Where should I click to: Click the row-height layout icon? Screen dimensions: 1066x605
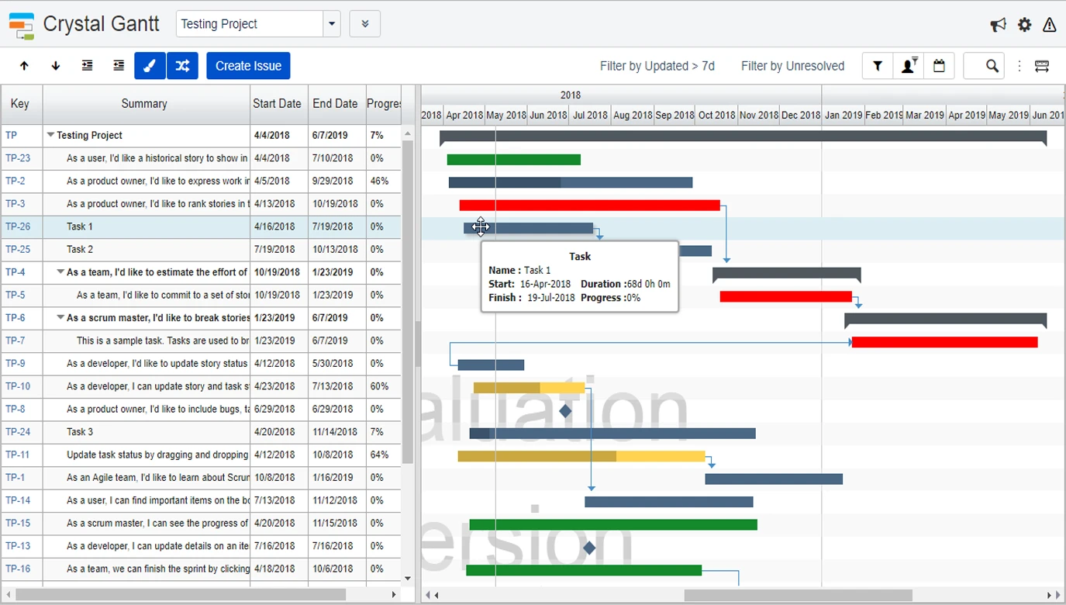click(1042, 66)
